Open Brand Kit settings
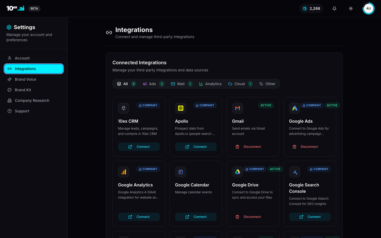 coord(34,90)
